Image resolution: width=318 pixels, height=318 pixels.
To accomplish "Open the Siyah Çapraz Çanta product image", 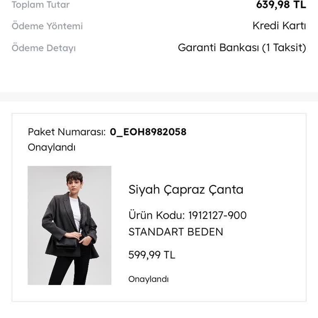I will pyautogui.click(x=70, y=225).
